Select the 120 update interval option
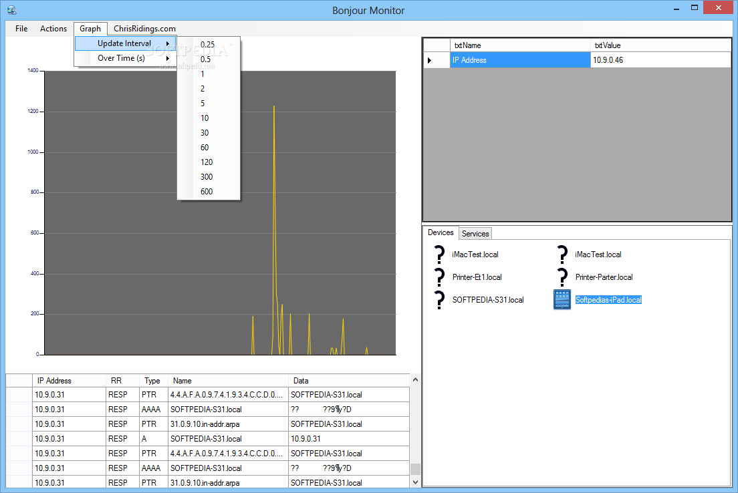Viewport: 738px width, 493px height. click(x=209, y=162)
